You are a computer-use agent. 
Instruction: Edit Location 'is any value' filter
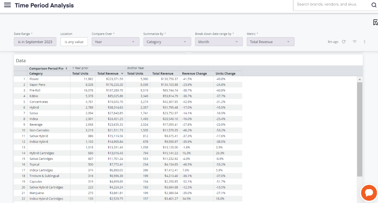tap(74, 42)
